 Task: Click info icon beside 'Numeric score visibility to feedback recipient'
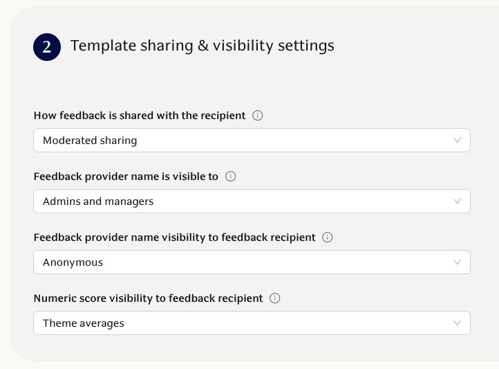coord(275,298)
